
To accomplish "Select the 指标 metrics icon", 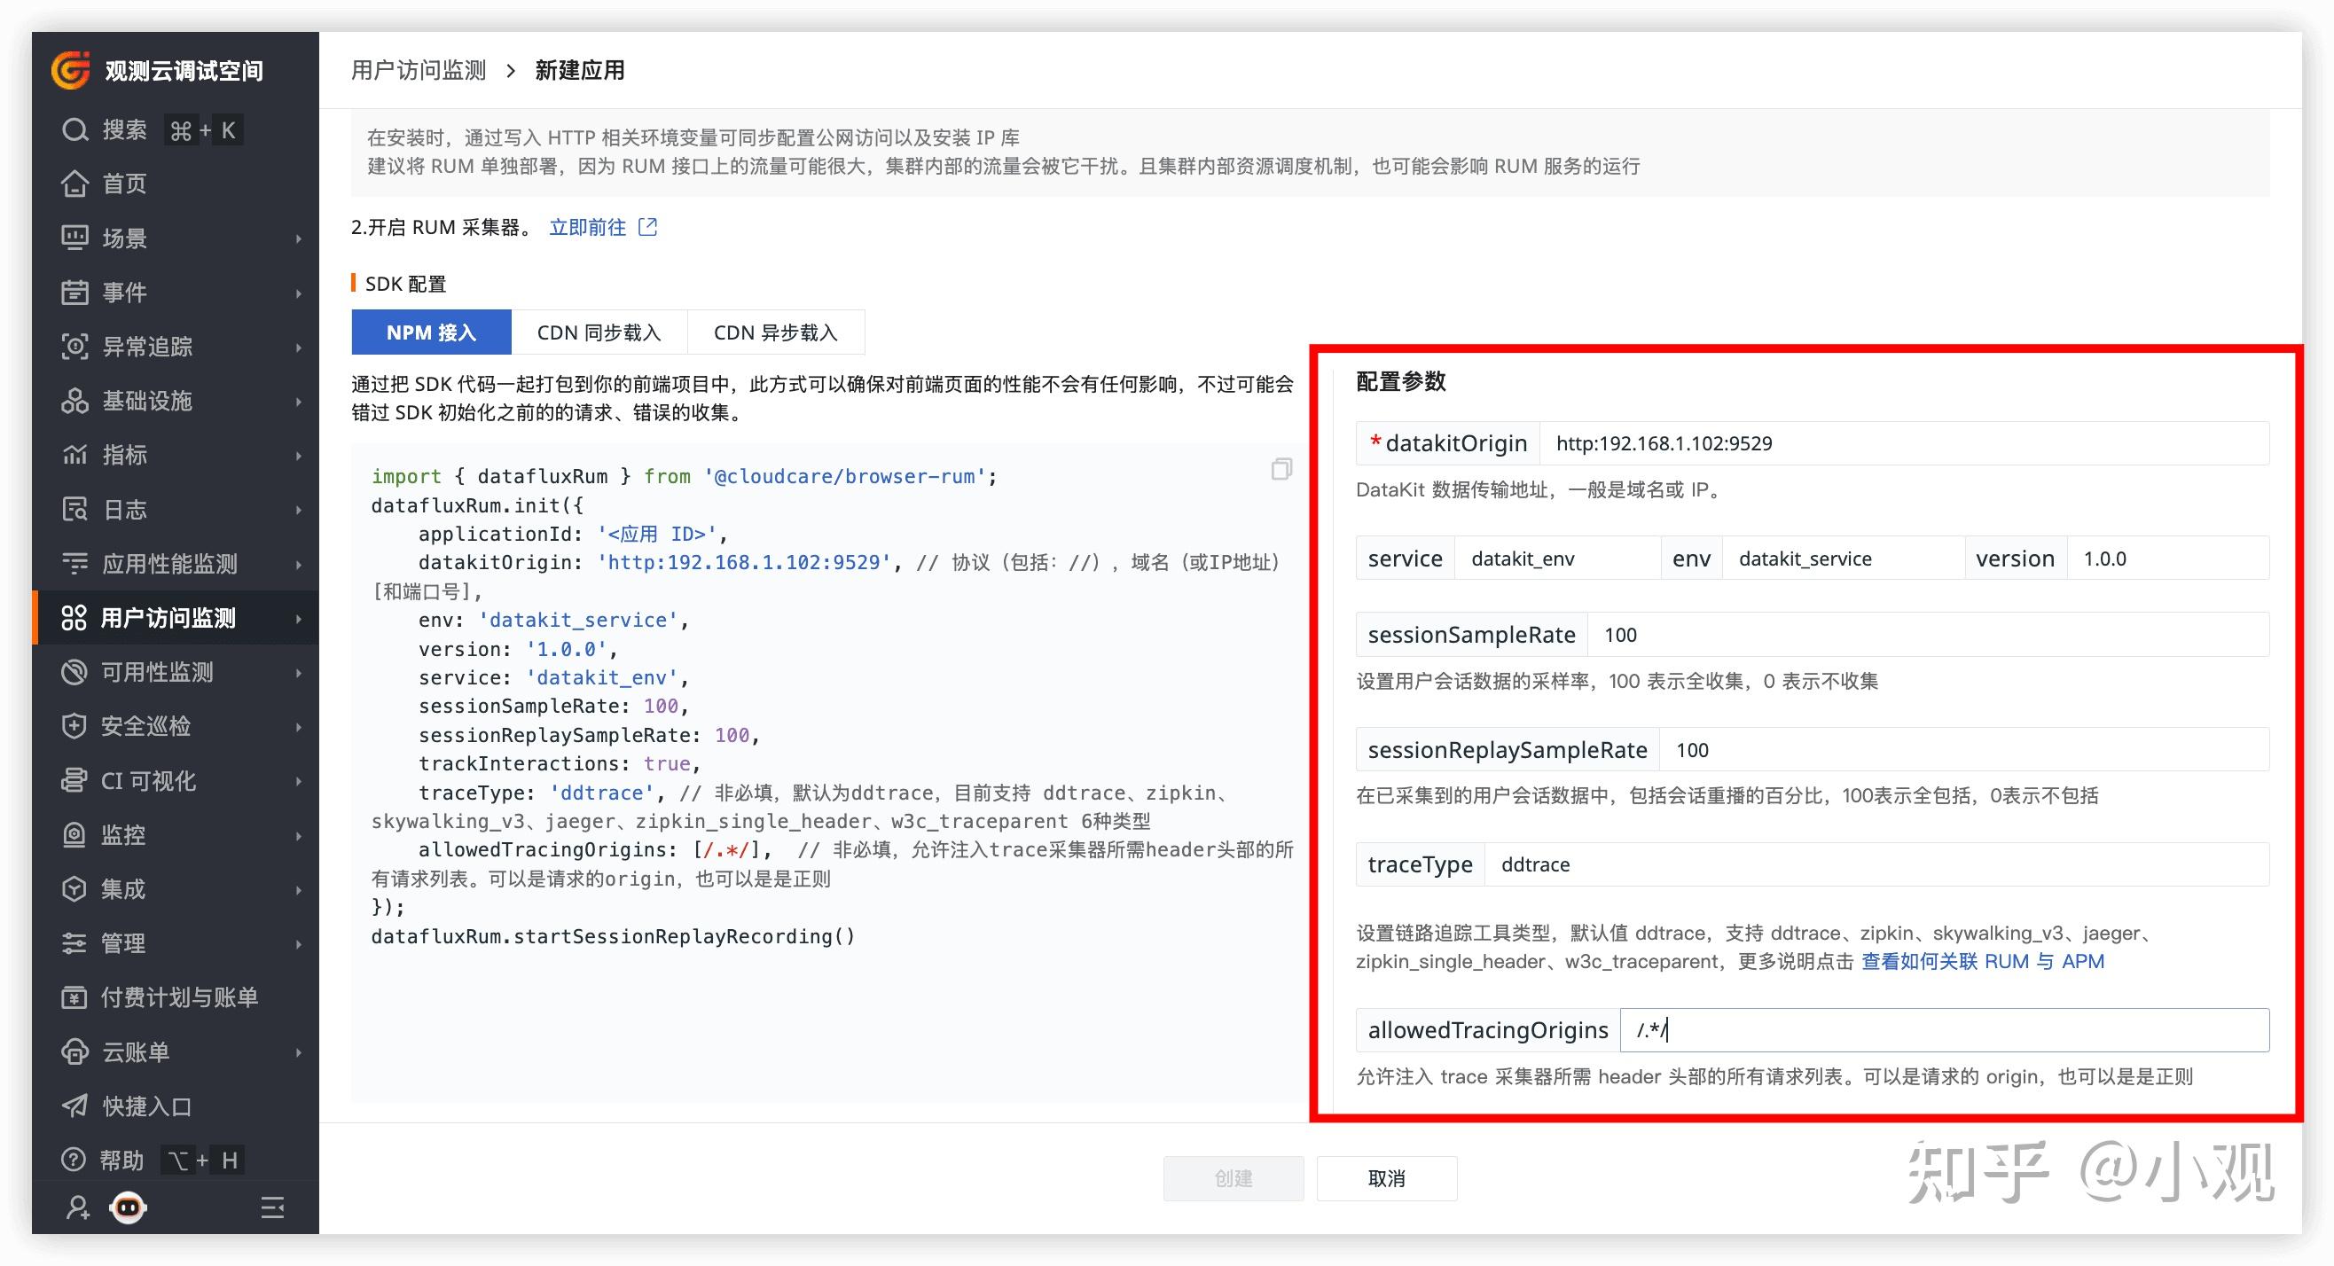I will pyautogui.click(x=74, y=455).
